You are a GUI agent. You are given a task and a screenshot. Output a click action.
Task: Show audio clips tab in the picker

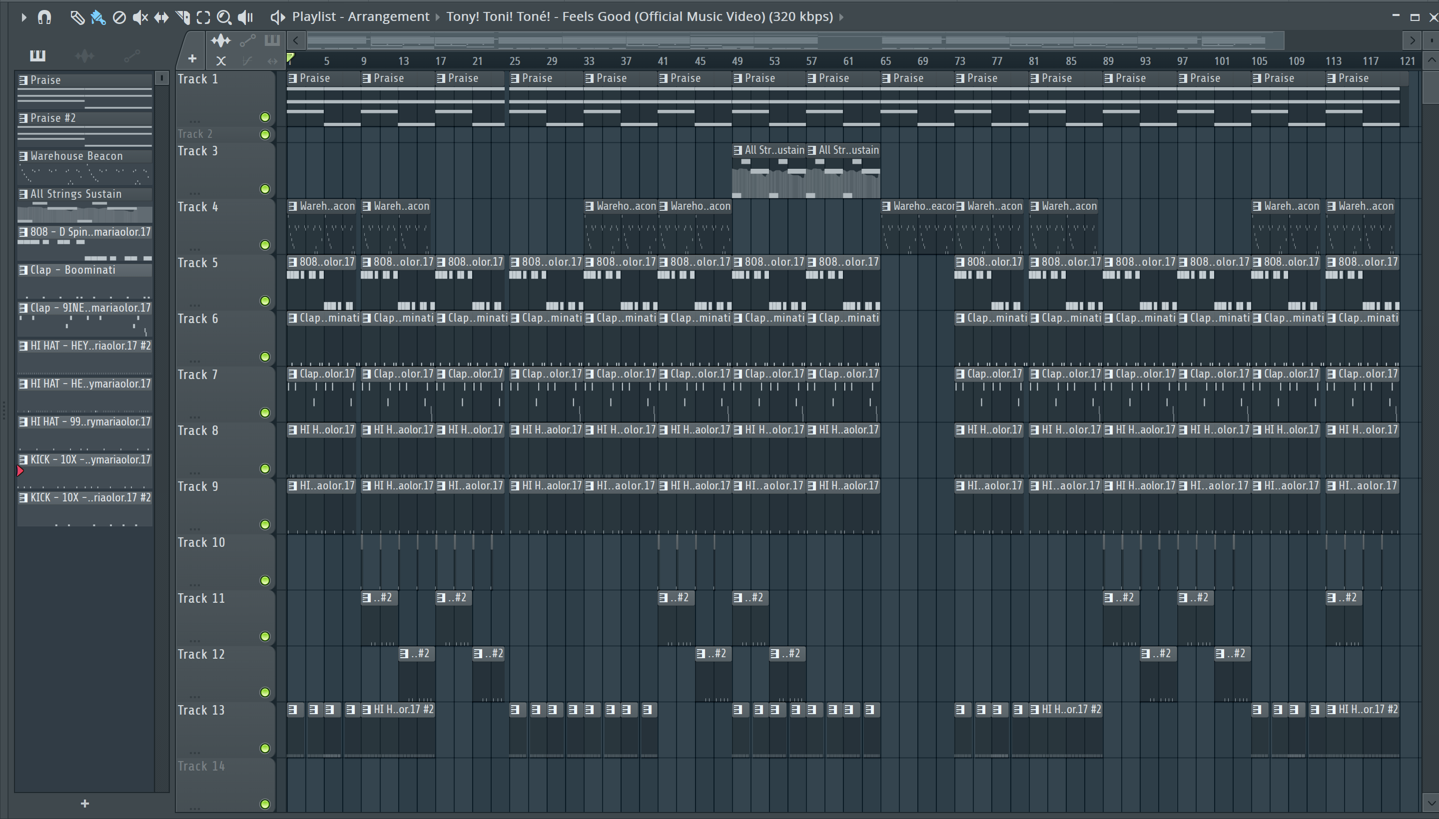84,55
